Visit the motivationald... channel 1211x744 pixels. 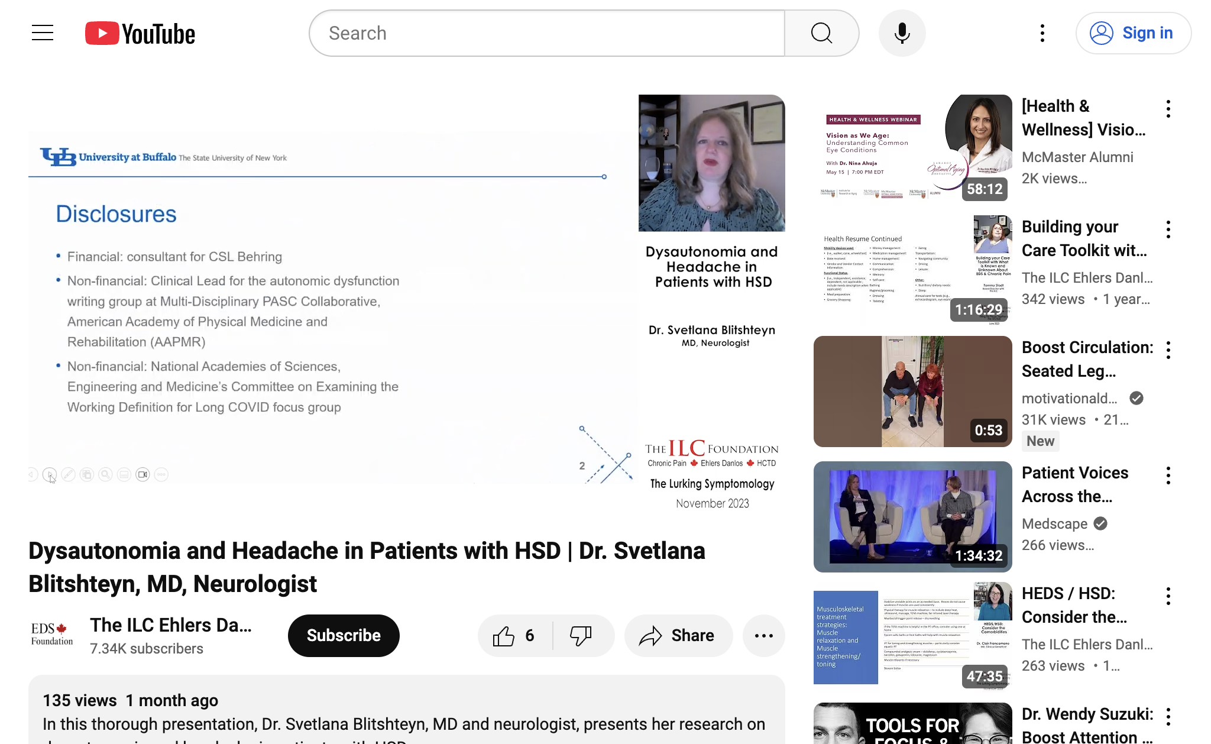(x=1070, y=399)
